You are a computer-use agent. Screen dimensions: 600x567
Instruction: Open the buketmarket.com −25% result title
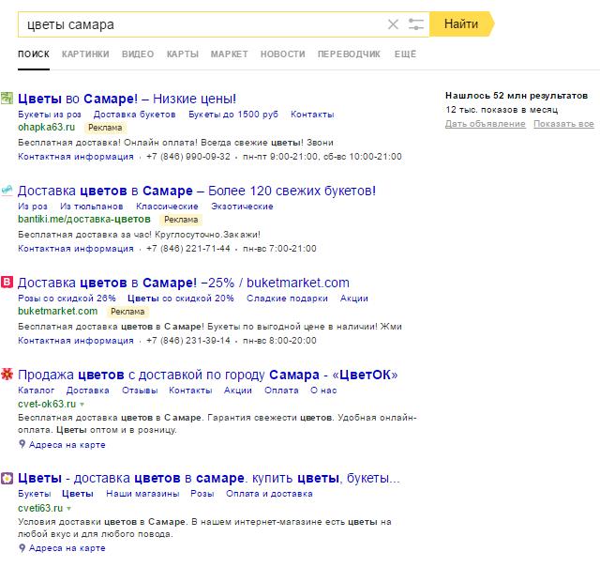point(184,283)
